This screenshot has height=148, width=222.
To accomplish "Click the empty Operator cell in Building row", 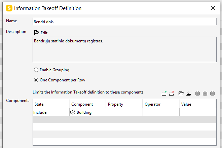I will click(161, 112).
